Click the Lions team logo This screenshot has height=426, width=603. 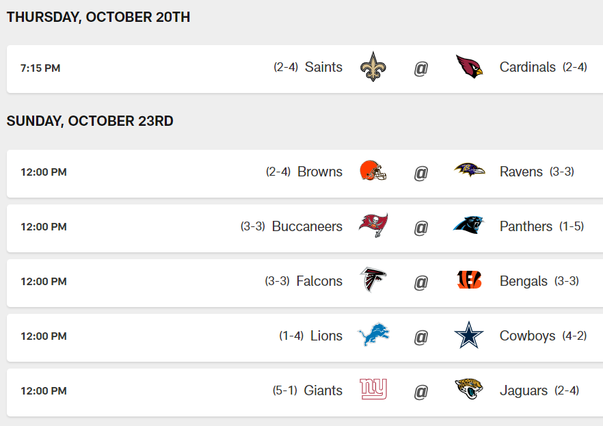coord(373,335)
